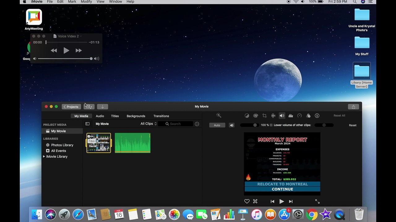Open the color balance adjustment
396x222 pixels.
tap(247, 116)
